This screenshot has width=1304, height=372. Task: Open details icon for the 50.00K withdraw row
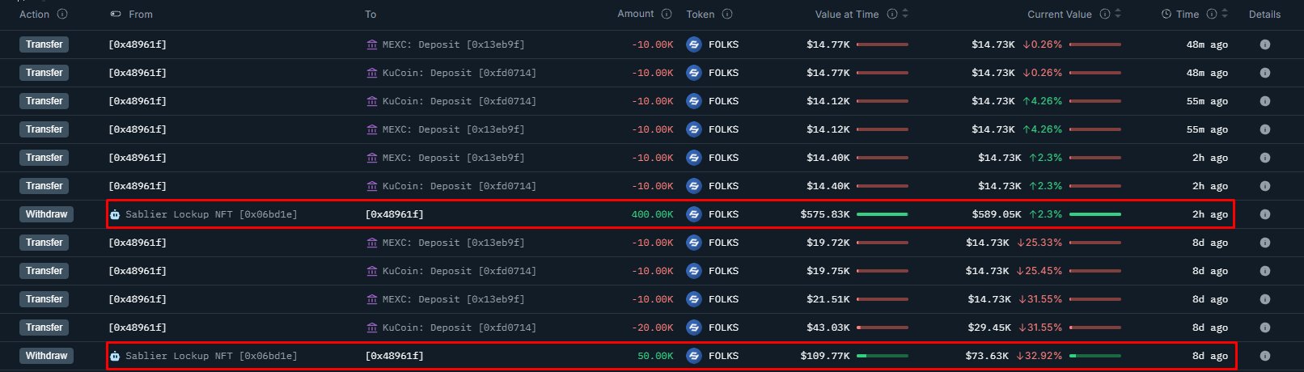1264,356
